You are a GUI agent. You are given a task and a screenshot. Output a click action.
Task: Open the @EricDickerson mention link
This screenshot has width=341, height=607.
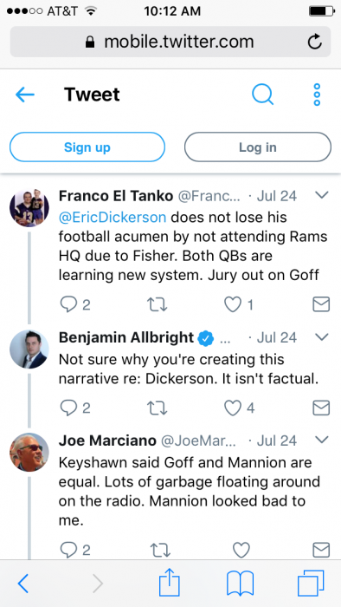pos(113,217)
